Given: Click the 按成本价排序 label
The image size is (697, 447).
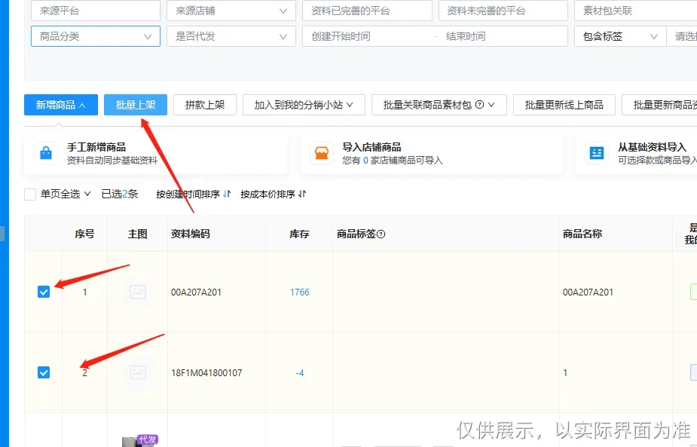Looking at the screenshot, I should (268, 194).
